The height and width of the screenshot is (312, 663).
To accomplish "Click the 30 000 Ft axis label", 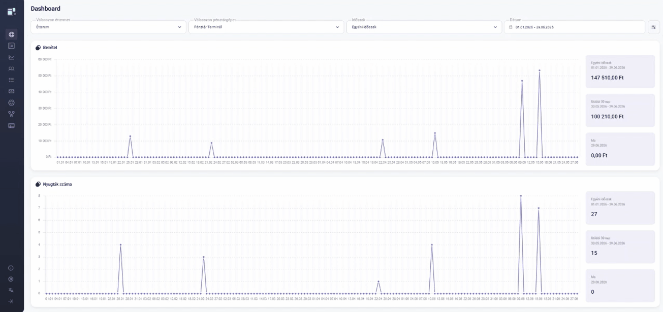I will coord(45,108).
